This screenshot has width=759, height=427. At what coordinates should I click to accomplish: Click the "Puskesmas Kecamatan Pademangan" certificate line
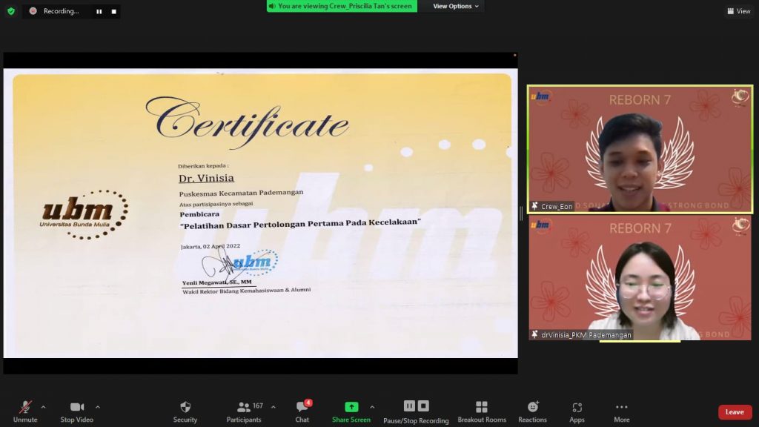point(241,193)
